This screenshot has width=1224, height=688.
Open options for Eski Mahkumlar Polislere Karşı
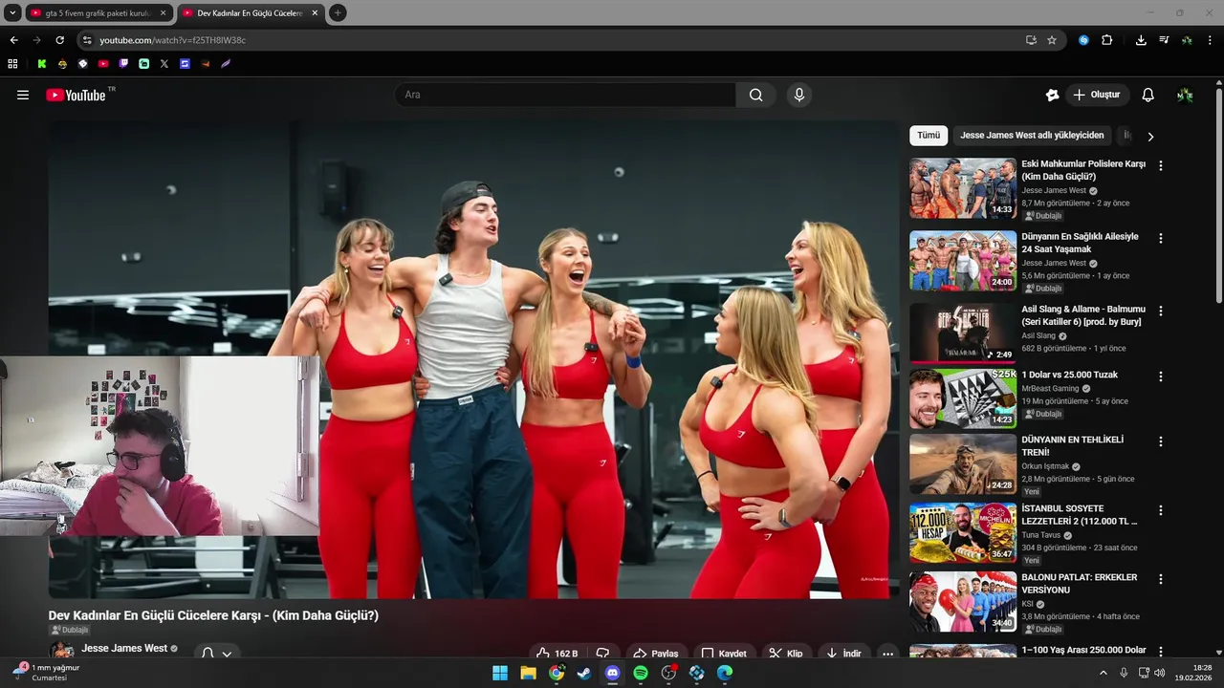1161,165
